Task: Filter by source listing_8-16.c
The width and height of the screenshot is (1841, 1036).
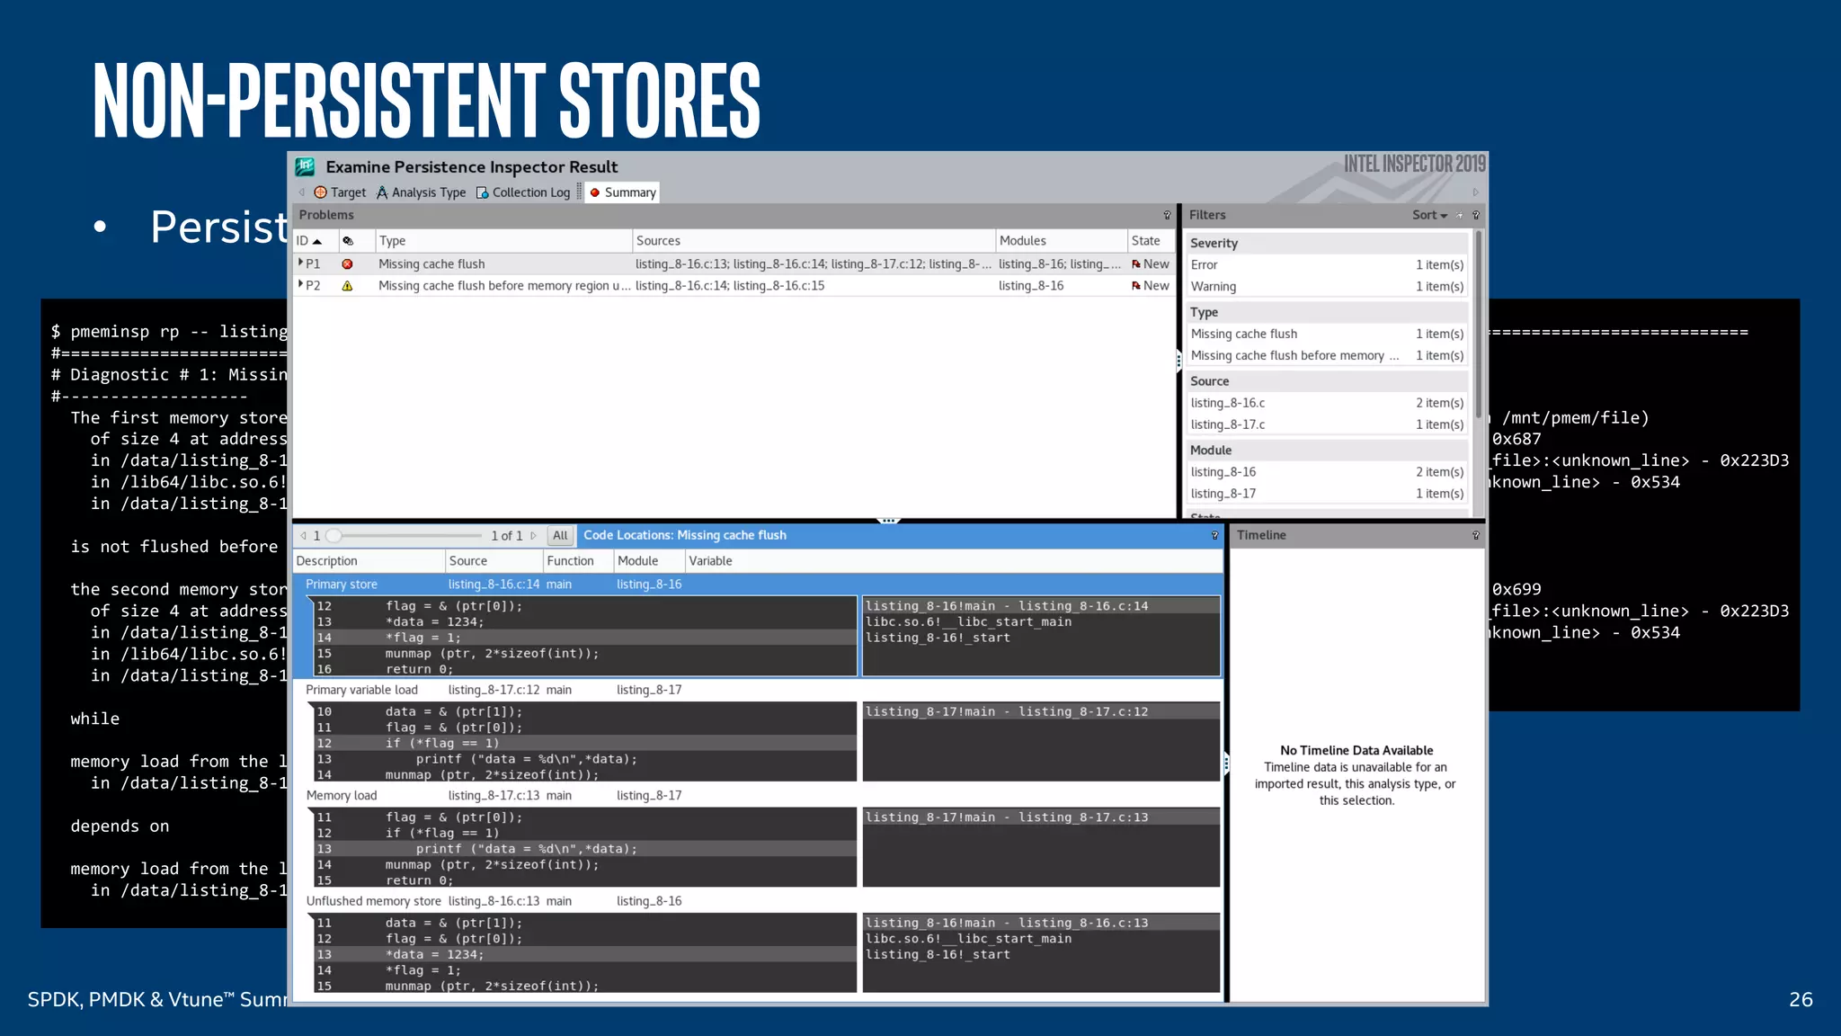Action: click(1327, 403)
